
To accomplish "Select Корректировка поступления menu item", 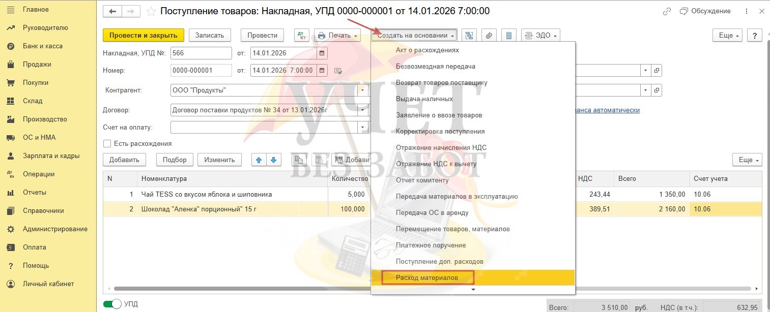I will [473, 132].
